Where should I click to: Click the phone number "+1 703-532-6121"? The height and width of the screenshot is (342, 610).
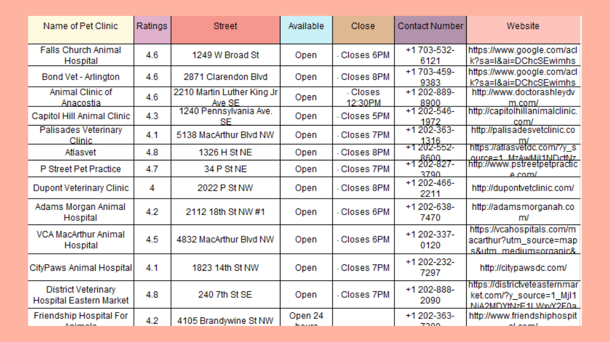coord(430,55)
